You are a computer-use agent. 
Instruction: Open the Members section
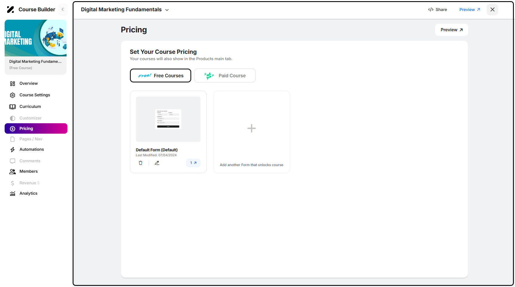pos(36,171)
